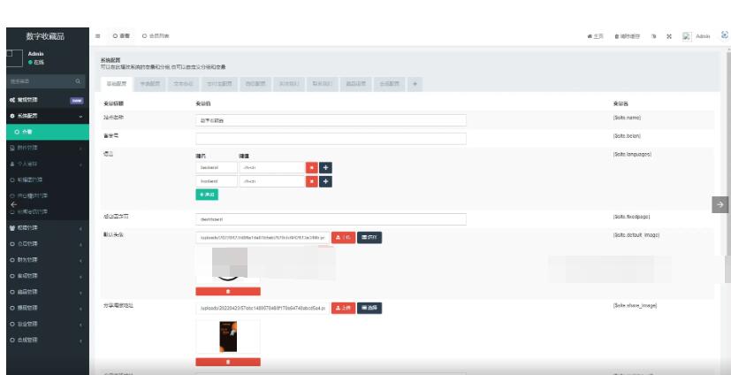Click the plus tab to add config group
The height and width of the screenshot is (375, 731).
pyautogui.click(x=416, y=83)
